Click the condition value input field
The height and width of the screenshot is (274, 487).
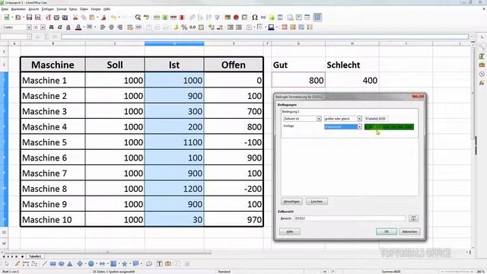coord(376,119)
